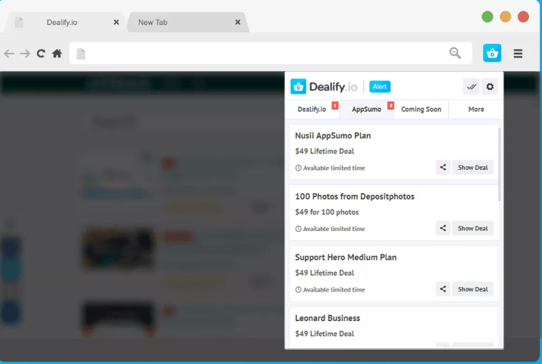Click the Nusii AppSumo Plan title

pos(333,135)
